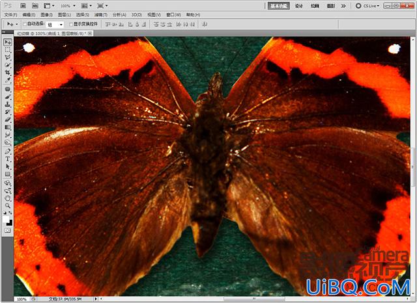The width and height of the screenshot is (417, 303).
Task: Open the 窗口(W) menu
Action: coord(173,14)
